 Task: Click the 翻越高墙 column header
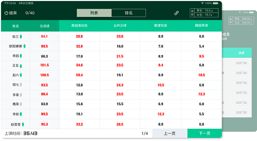201,26
